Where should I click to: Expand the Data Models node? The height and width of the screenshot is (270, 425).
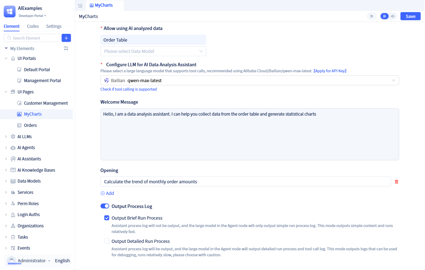pyautogui.click(x=6, y=181)
